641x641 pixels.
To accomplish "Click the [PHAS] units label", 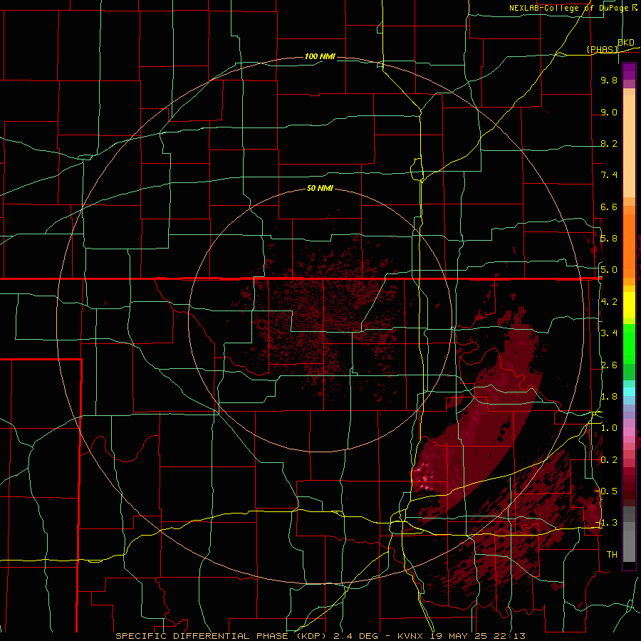I will [x=602, y=49].
